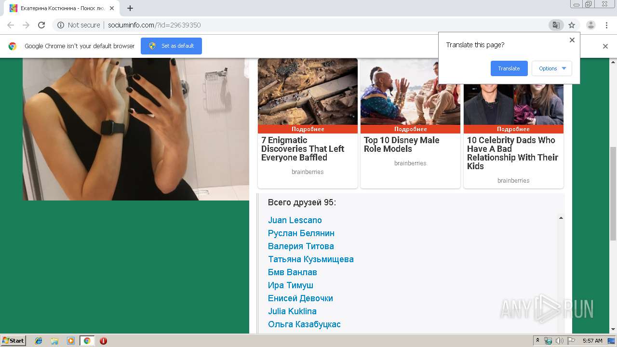Open the translate Options dropdown
Viewport: 617px width, 347px height.
point(552,68)
